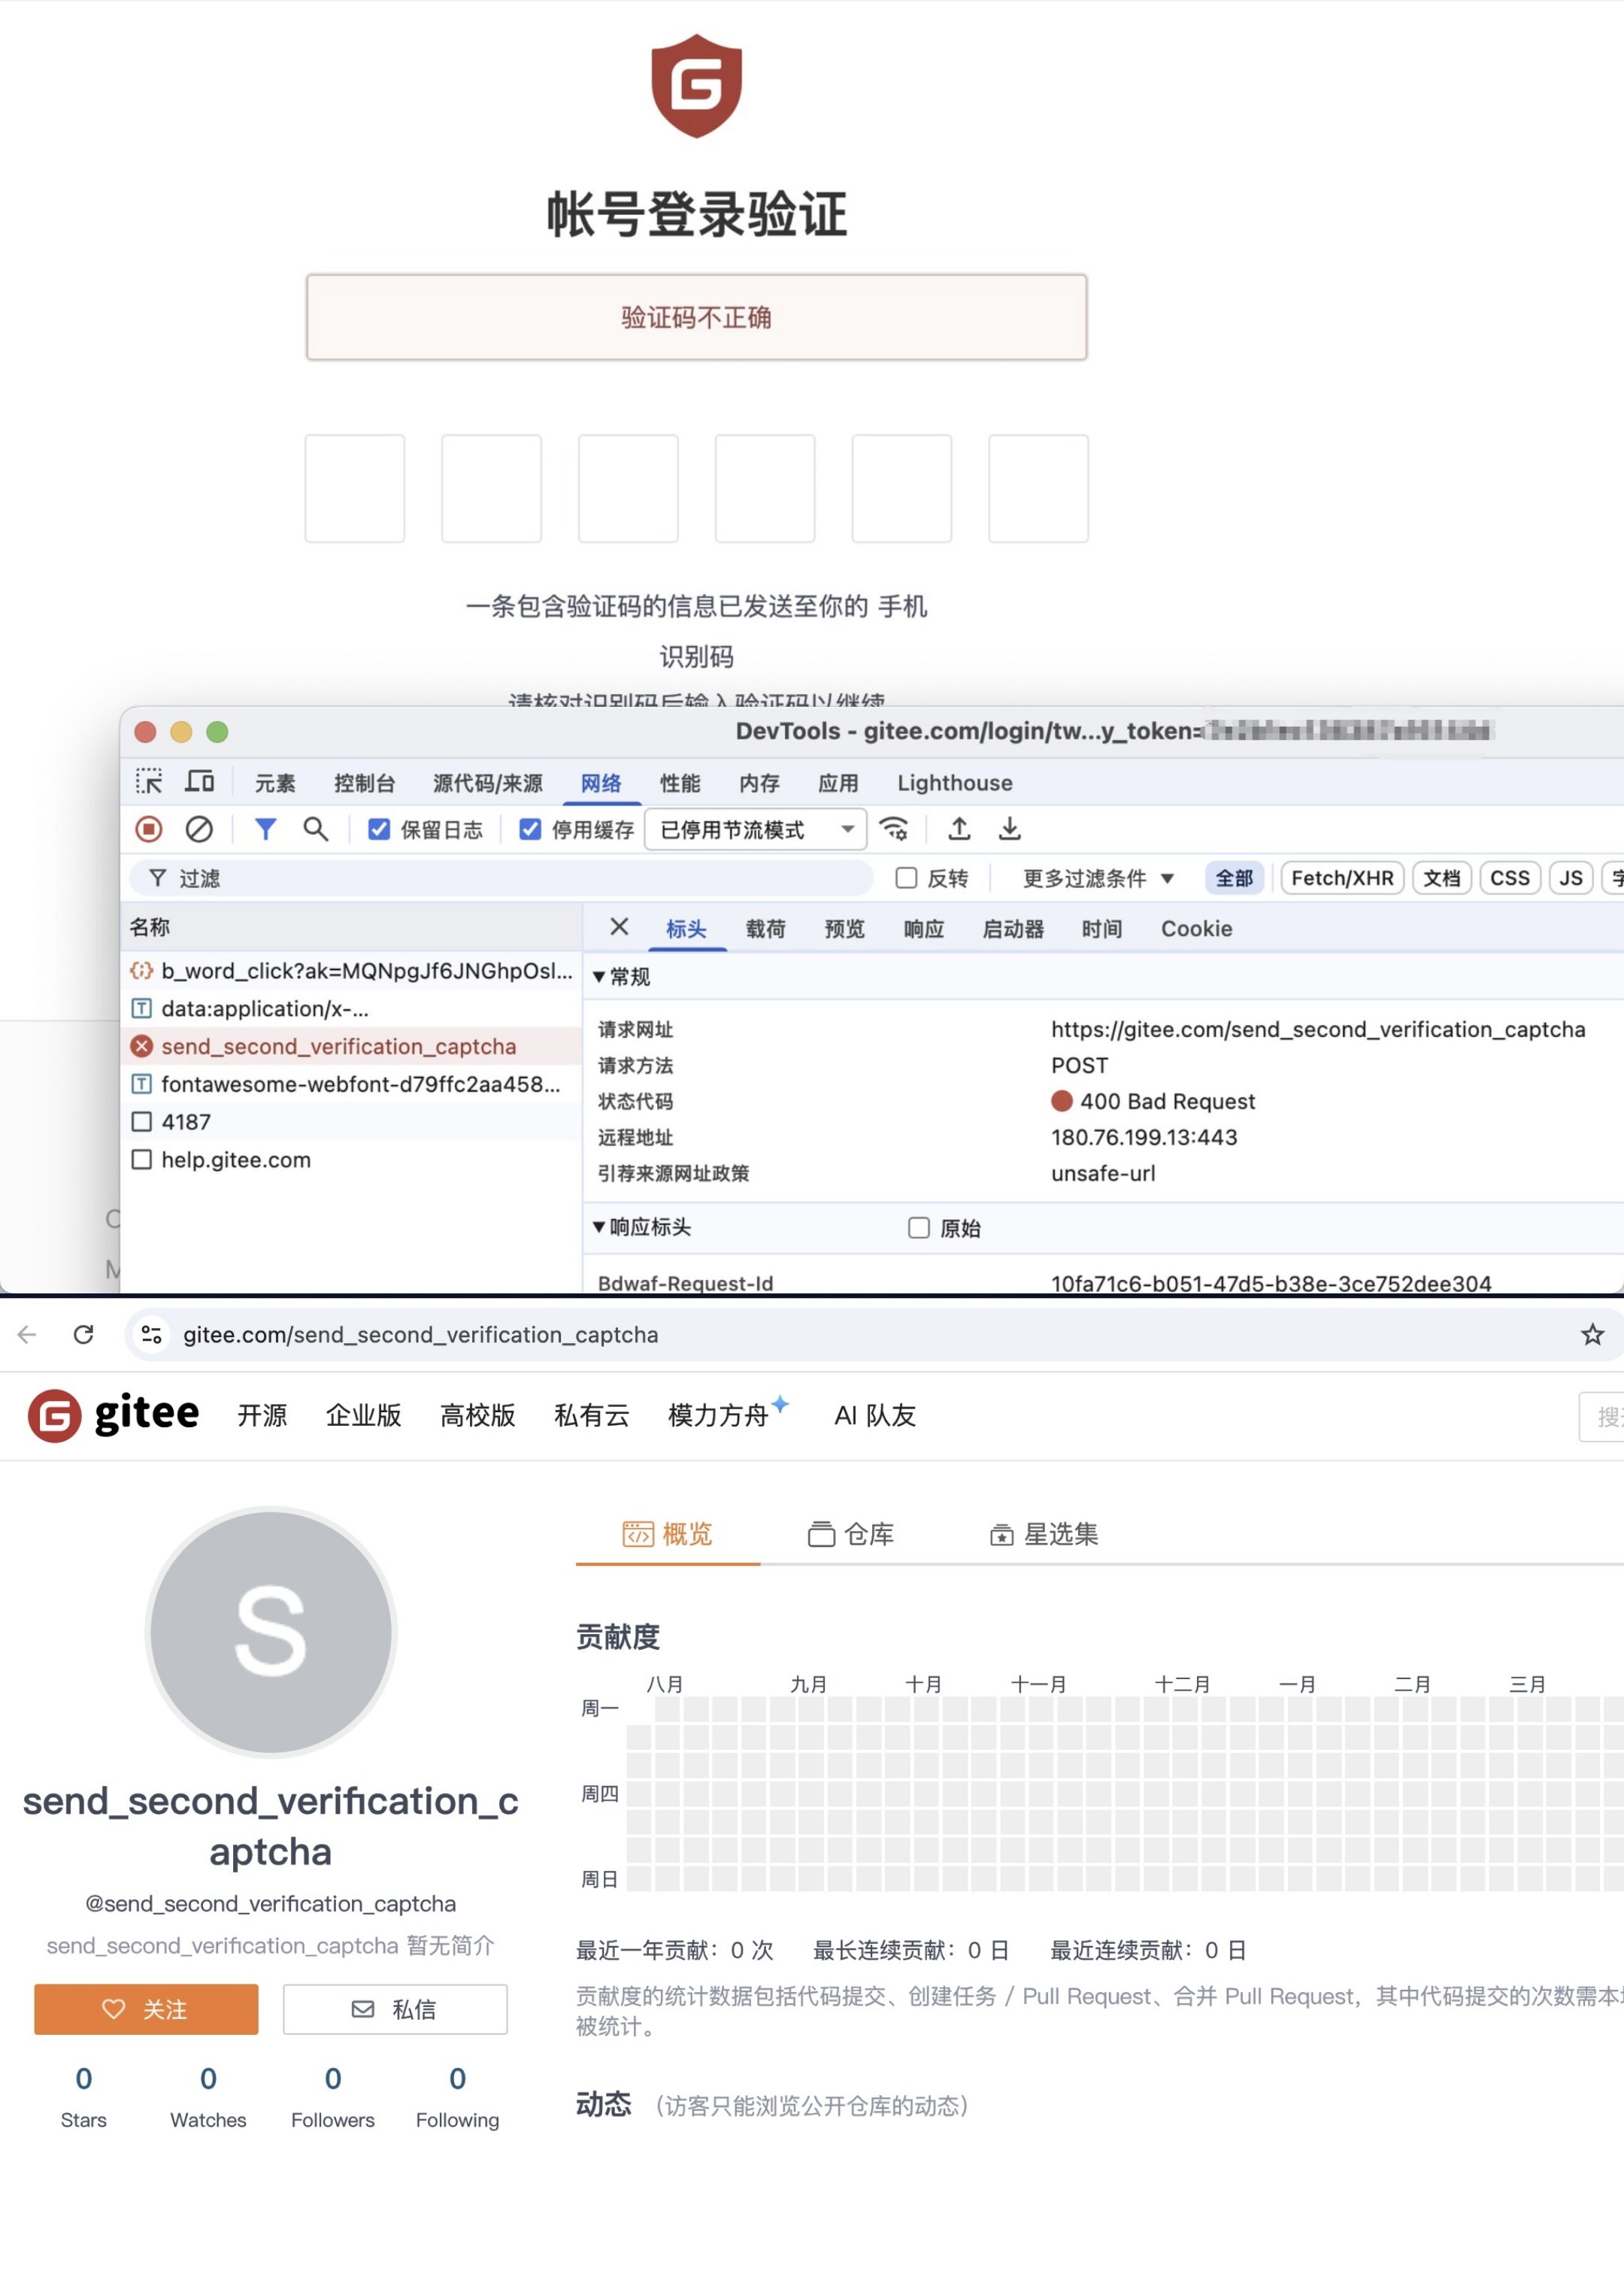The height and width of the screenshot is (2274, 1624).
Task: Click the browser back arrow
Action: coord(28,1334)
